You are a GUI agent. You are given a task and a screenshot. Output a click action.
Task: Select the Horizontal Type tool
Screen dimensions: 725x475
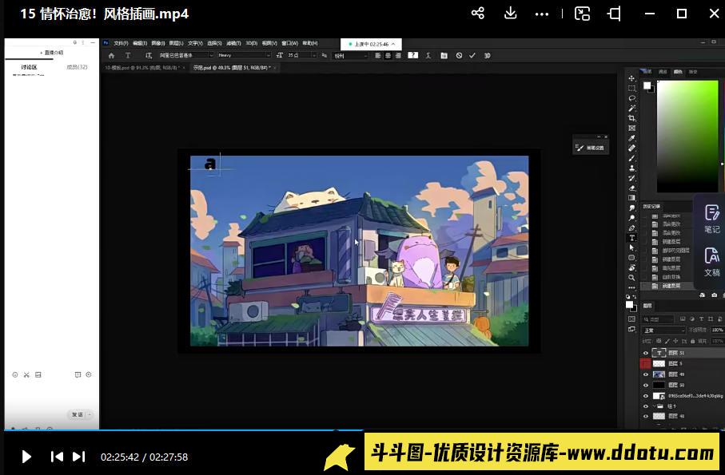point(631,238)
